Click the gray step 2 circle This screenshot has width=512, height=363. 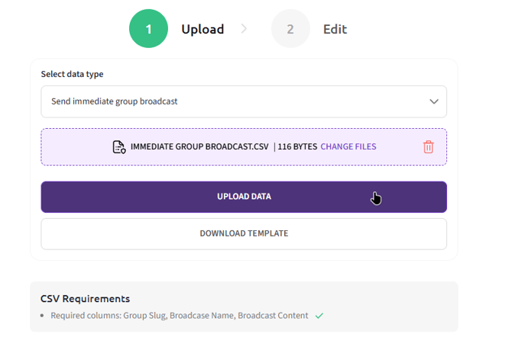pos(290,29)
